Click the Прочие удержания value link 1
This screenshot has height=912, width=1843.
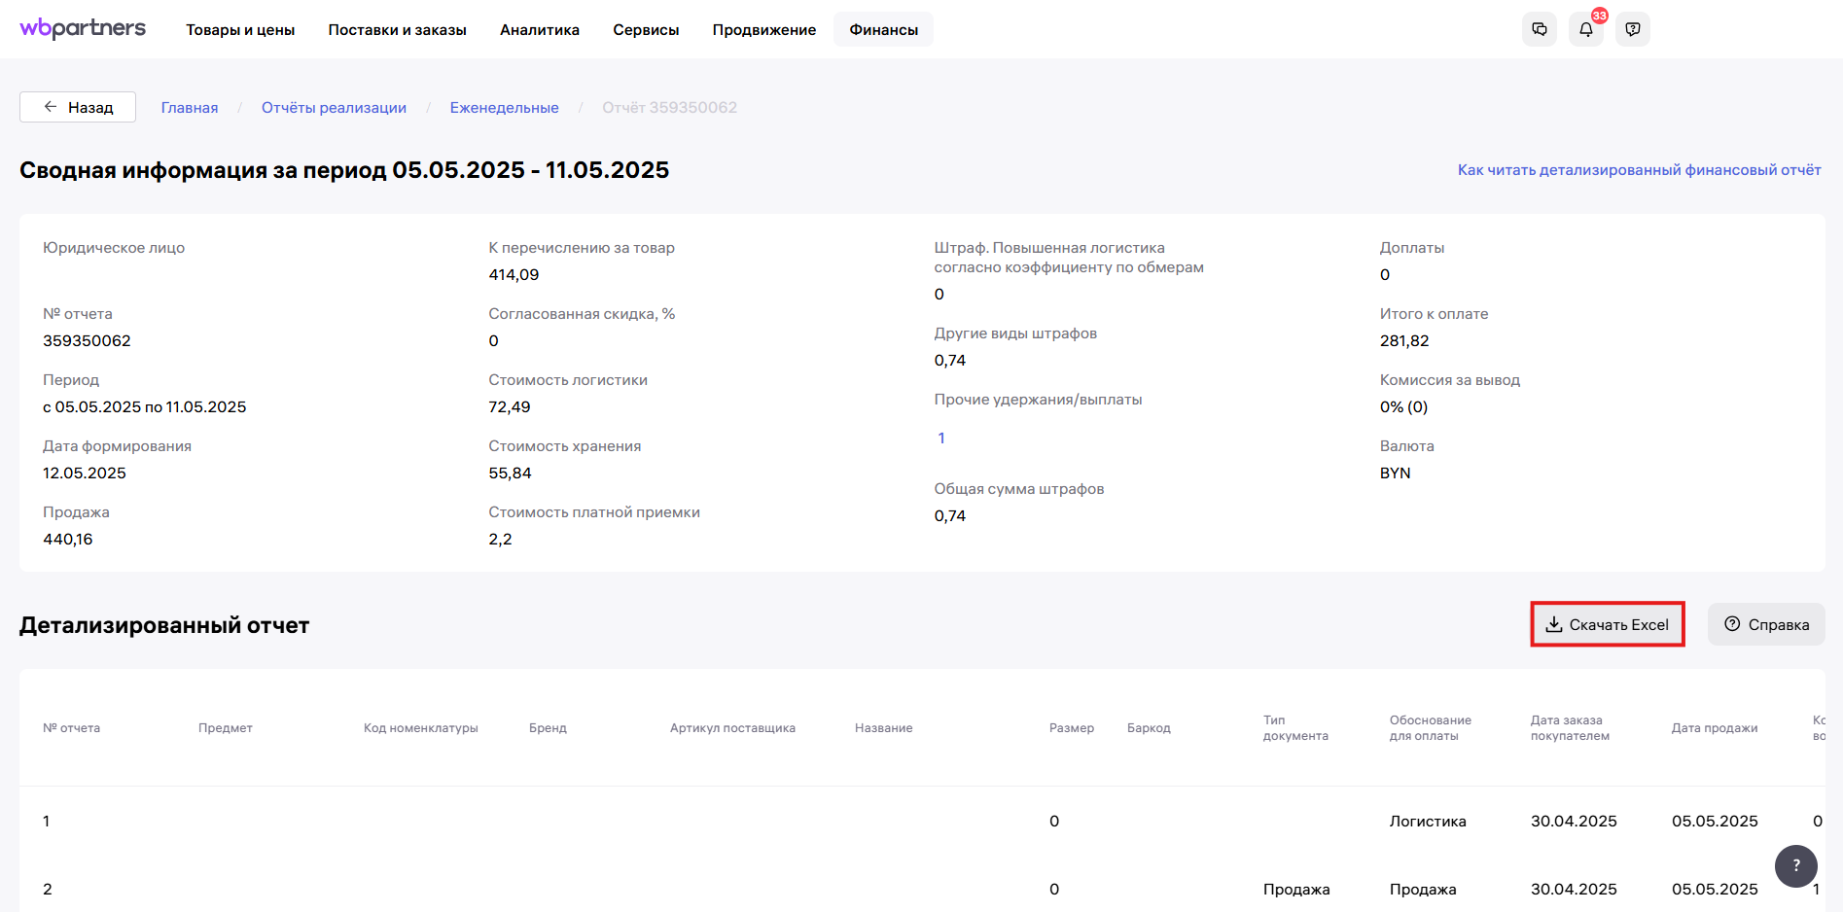940,438
